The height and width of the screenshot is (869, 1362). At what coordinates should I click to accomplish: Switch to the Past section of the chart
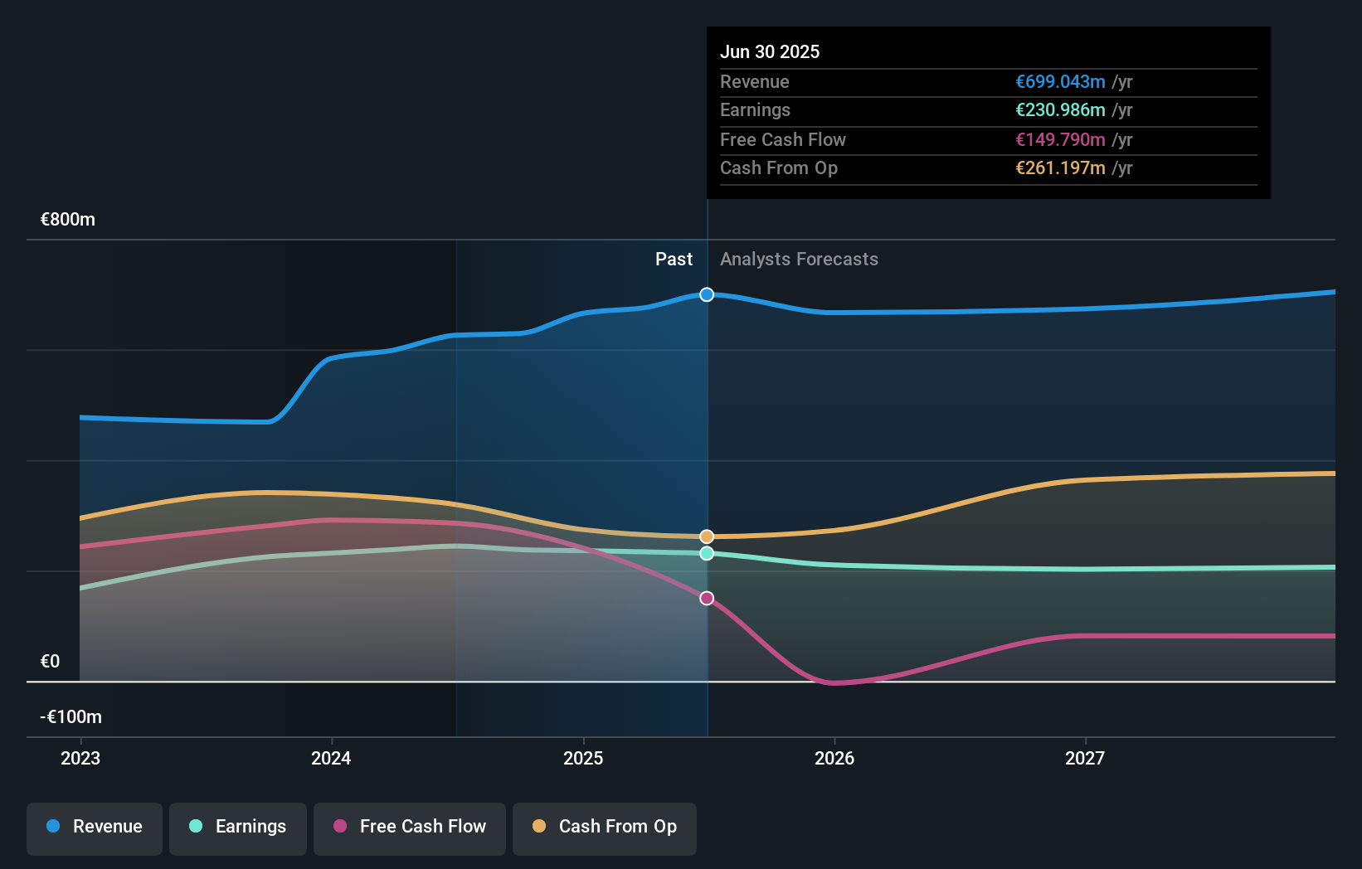[x=674, y=259]
